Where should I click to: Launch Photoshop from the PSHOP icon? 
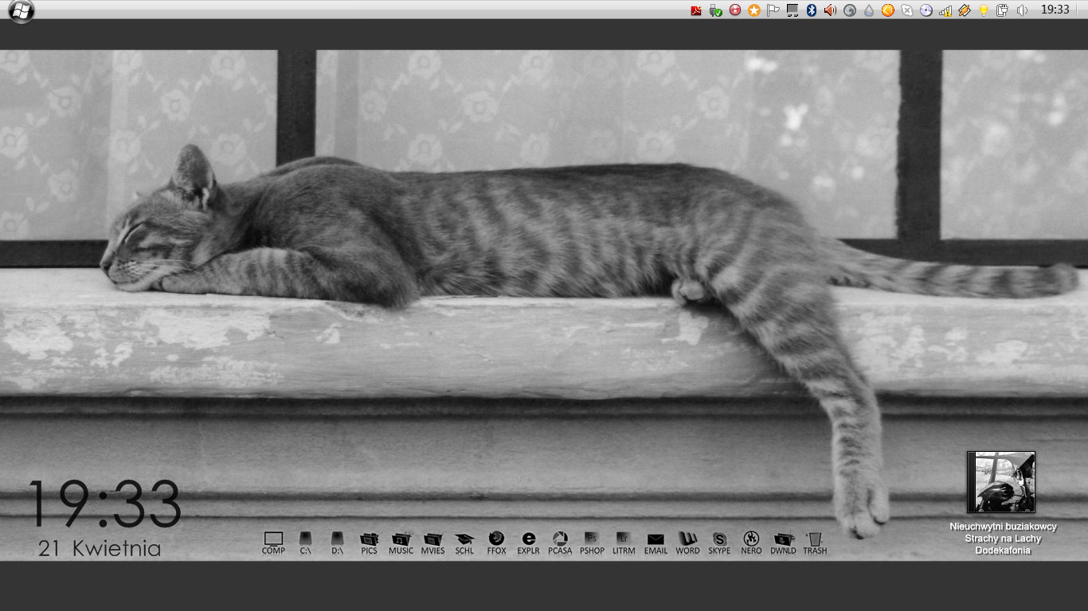tap(592, 542)
